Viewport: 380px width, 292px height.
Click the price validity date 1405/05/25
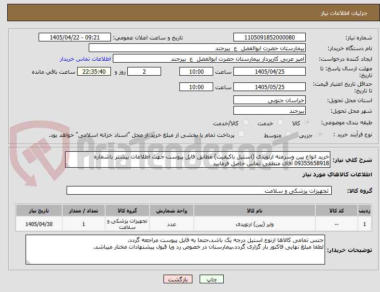pos(270,87)
